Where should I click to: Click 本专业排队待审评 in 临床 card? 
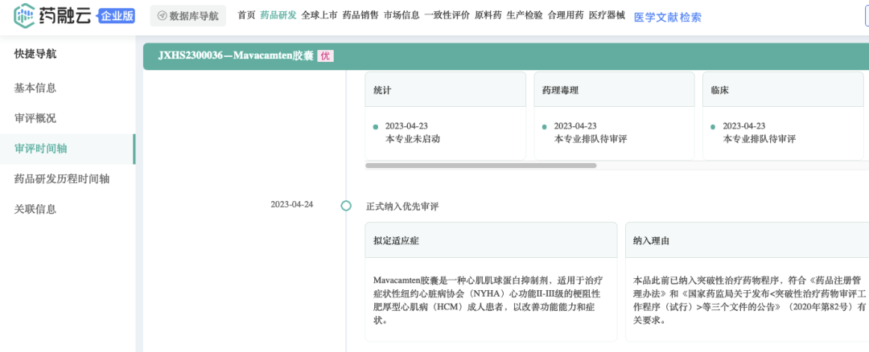click(x=760, y=139)
